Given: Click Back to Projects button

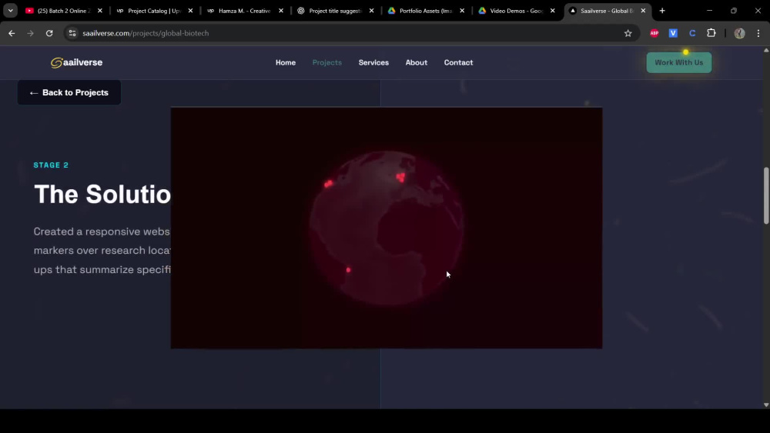Looking at the screenshot, I should coord(69,92).
